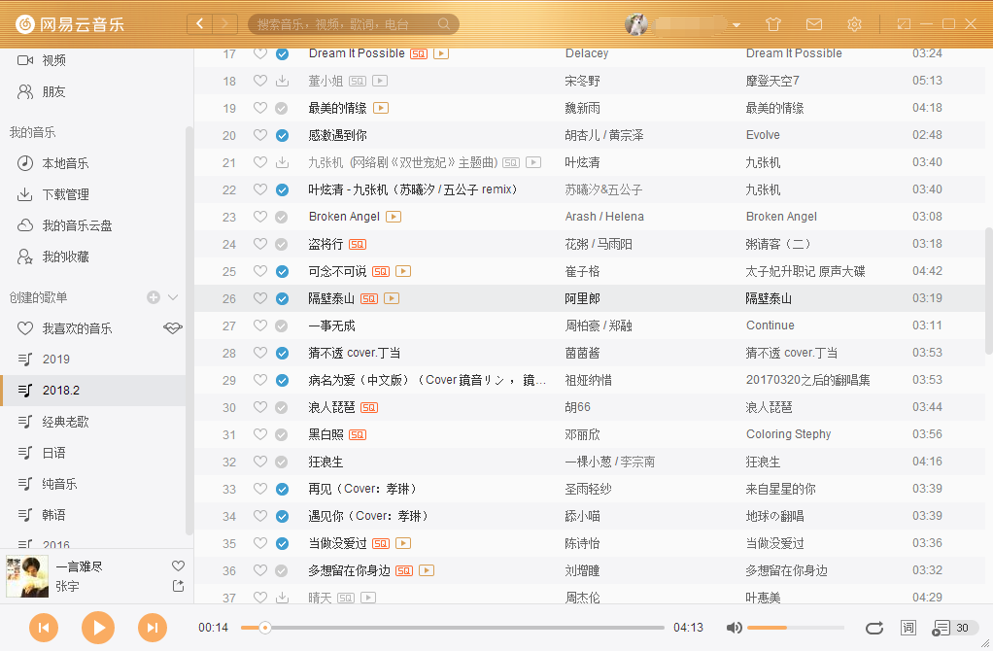
Task: Create a new playlist with the plus icon
Action: (x=154, y=297)
